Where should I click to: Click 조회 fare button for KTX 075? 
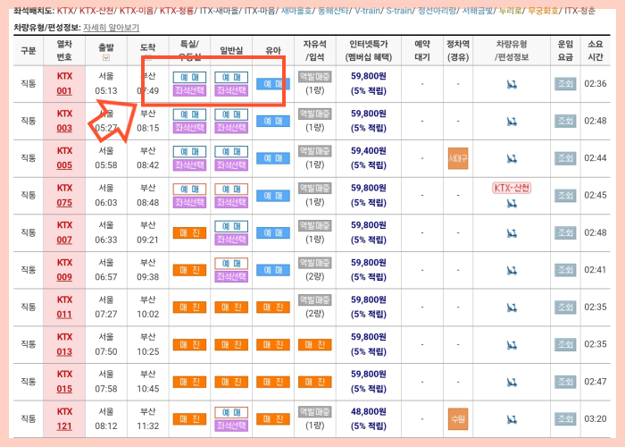coord(565,196)
